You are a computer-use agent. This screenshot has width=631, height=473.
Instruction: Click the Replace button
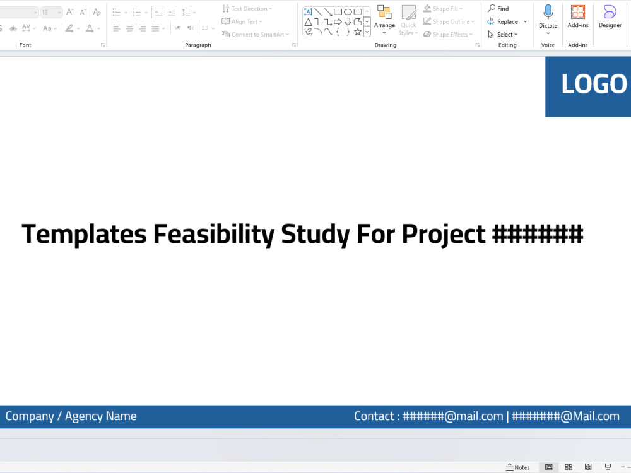(503, 21)
